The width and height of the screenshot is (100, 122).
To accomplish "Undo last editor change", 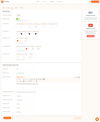I will [33, 81].
